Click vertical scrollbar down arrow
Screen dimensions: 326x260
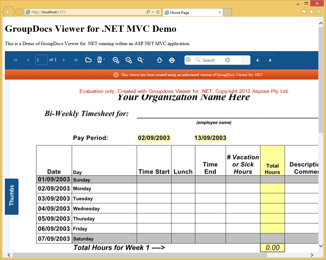point(321,246)
